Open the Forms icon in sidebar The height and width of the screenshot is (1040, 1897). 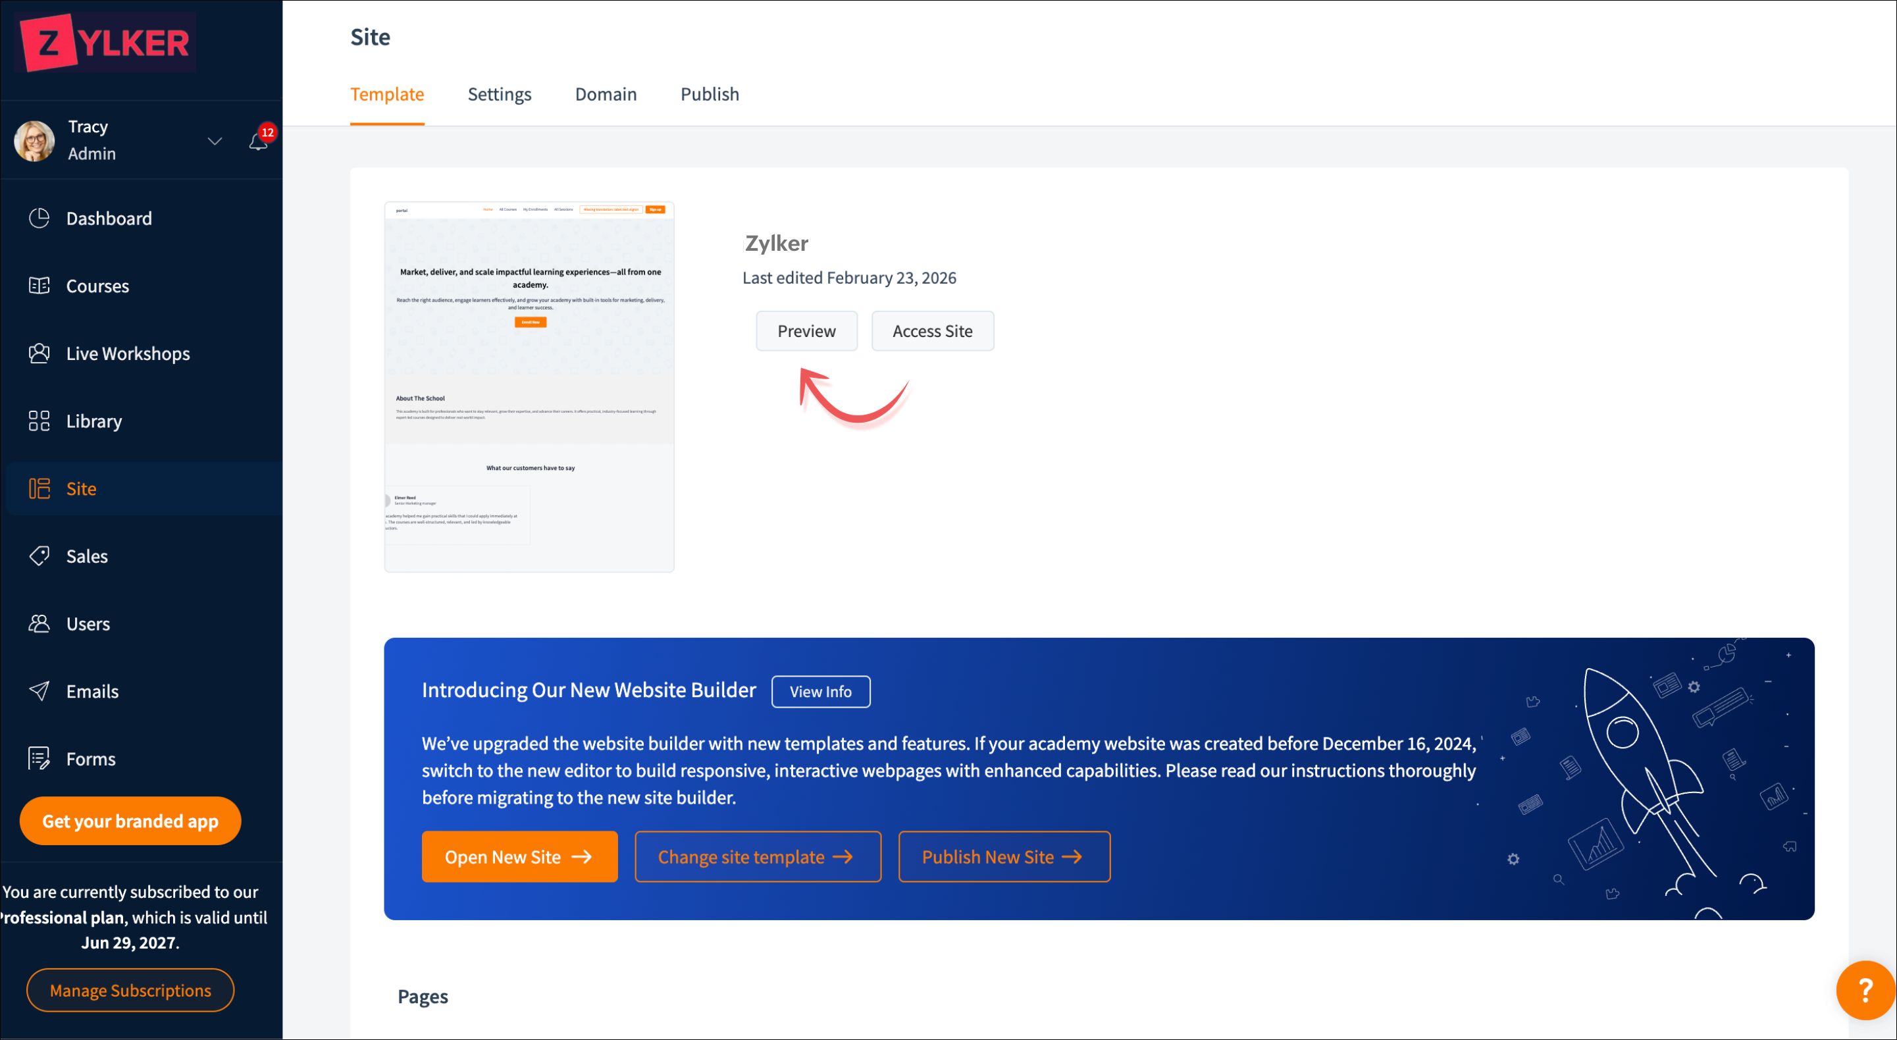pyautogui.click(x=39, y=759)
